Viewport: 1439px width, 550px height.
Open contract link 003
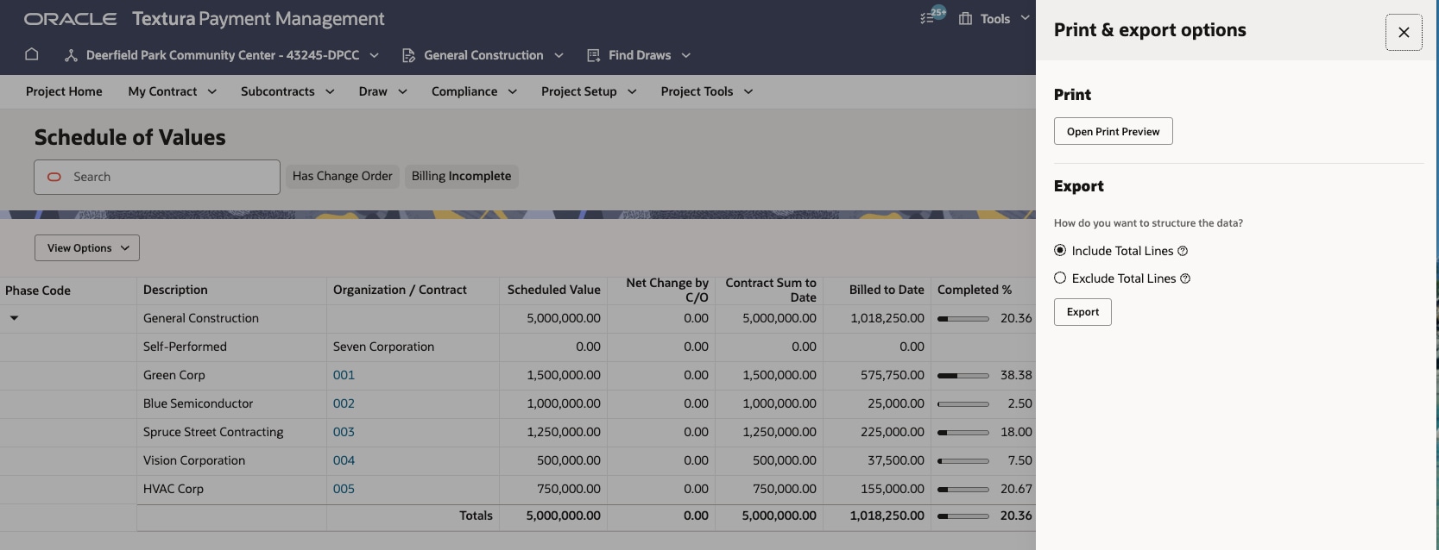[x=344, y=432]
